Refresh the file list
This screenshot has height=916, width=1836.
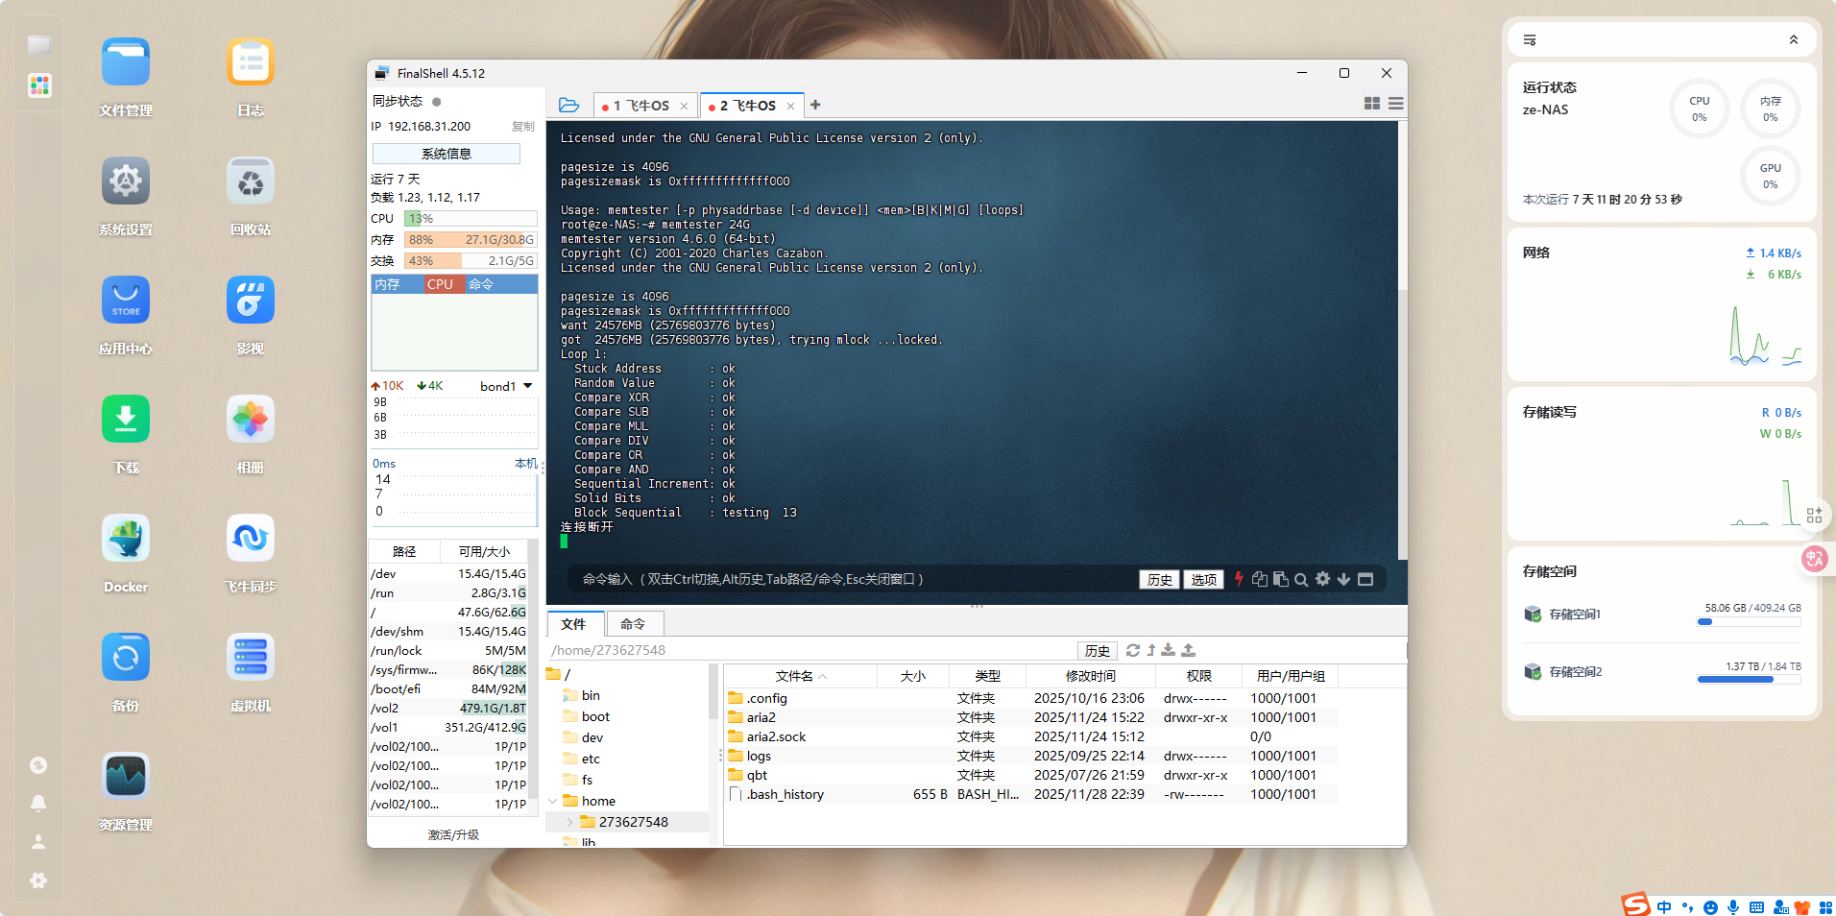[x=1133, y=650]
